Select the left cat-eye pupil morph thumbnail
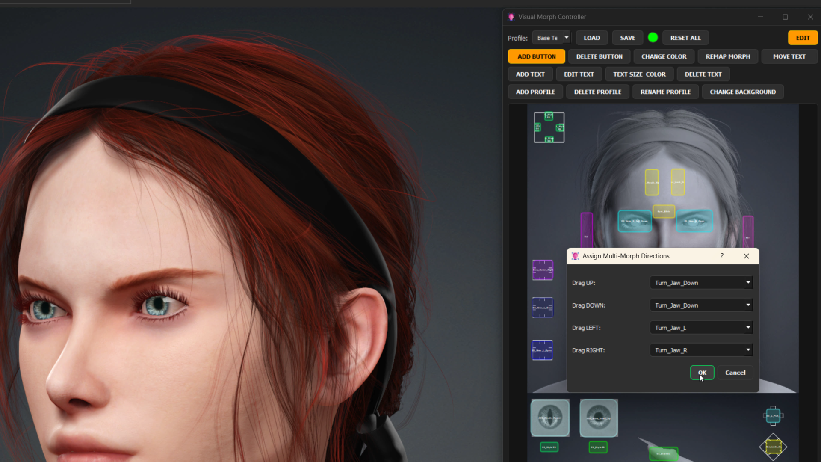 point(550,418)
